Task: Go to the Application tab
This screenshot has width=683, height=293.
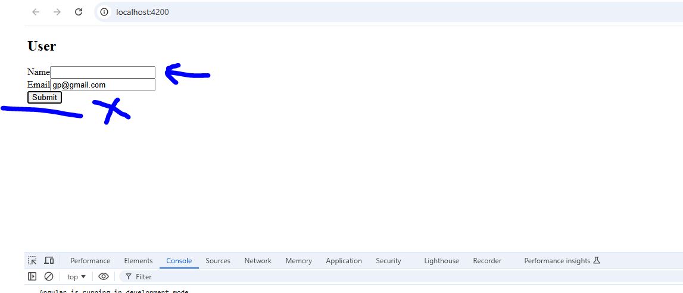Action: point(344,261)
